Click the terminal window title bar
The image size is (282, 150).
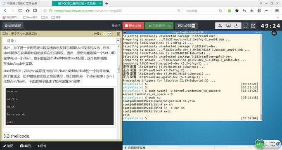(x=192, y=32)
